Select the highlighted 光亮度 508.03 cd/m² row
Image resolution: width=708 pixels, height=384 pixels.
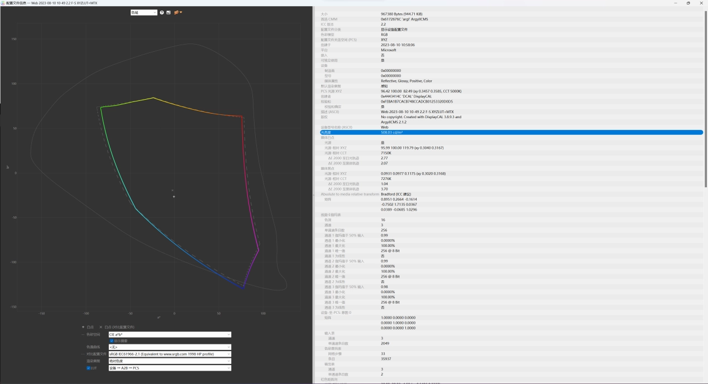(511, 132)
